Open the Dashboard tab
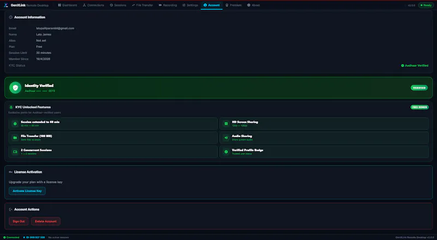Viewport: 437px width, 240px height. (x=67, y=5)
